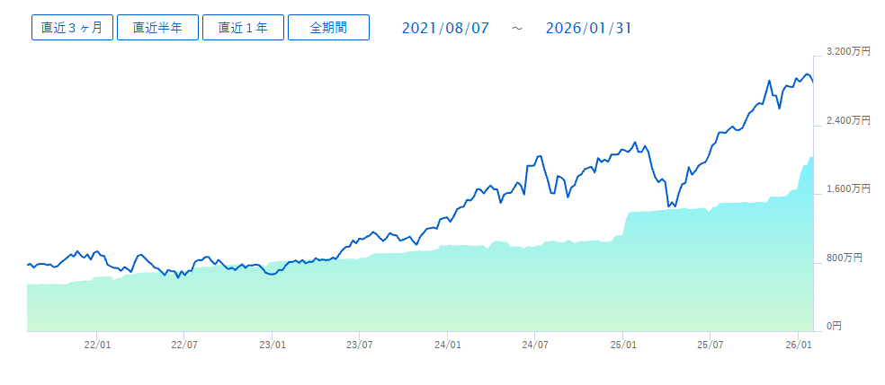
Task: Select the 1,600万円 axis label
Action: [x=848, y=189]
